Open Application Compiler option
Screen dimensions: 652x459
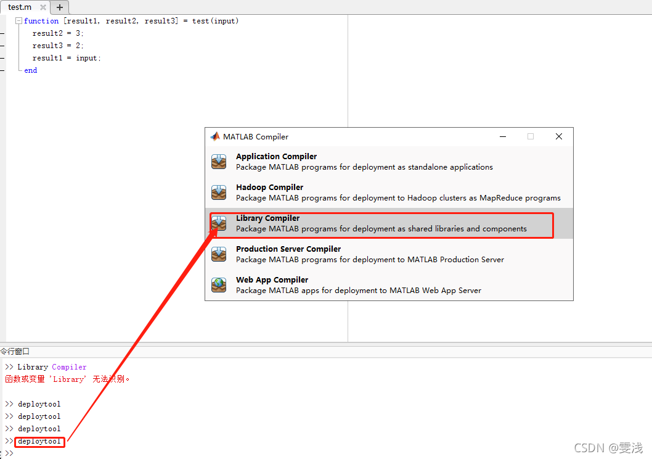[x=389, y=162]
